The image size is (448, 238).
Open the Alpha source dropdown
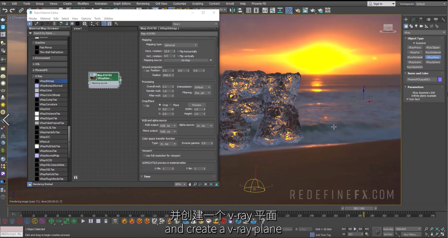pyautogui.click(x=204, y=126)
